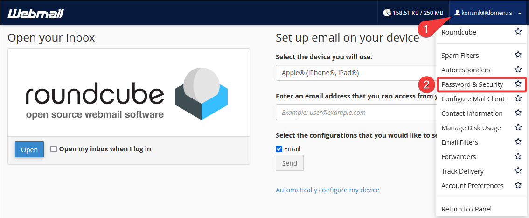529x218 pixels.
Task: Click Return to cPanel
Action: pos(466,209)
